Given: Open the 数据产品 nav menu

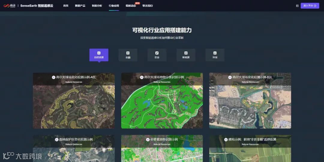Looking at the screenshot, I should tap(80, 6).
